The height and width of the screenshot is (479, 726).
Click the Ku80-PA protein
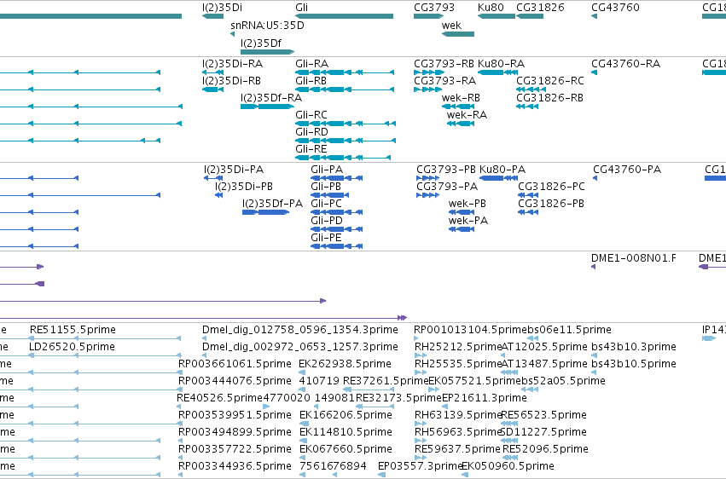coord(499,178)
